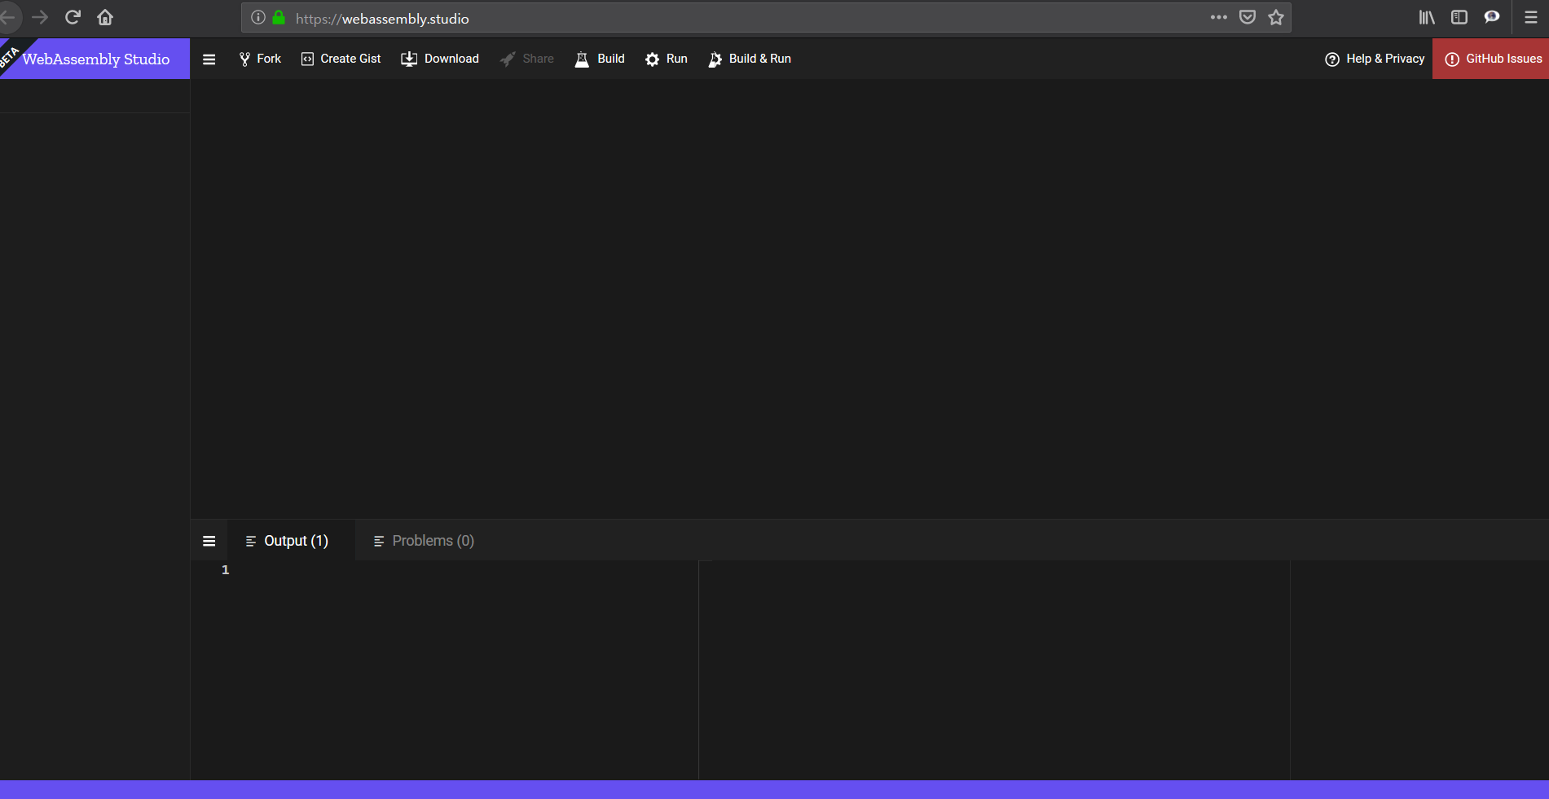The width and height of the screenshot is (1549, 799).
Task: Open the browser Library icon
Action: (x=1427, y=17)
